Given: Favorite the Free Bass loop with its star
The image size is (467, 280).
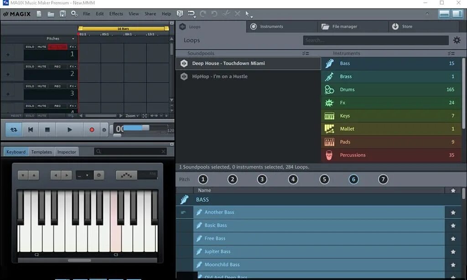Looking at the screenshot, I should 453,239.
